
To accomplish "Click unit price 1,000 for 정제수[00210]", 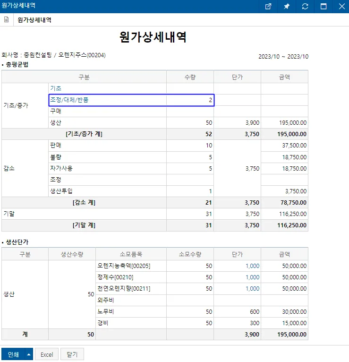I will (x=252, y=277).
